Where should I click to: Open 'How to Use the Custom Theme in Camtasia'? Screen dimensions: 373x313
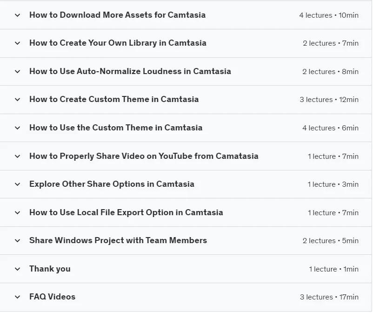pyautogui.click(x=116, y=128)
